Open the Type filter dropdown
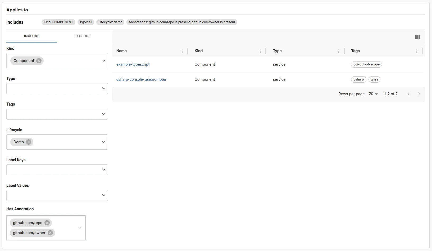The width and height of the screenshot is (432, 251). tap(103, 88)
